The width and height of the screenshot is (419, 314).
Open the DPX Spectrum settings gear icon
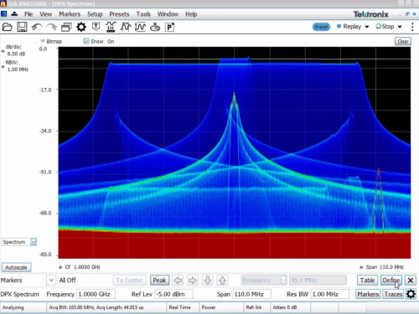pyautogui.click(x=411, y=294)
